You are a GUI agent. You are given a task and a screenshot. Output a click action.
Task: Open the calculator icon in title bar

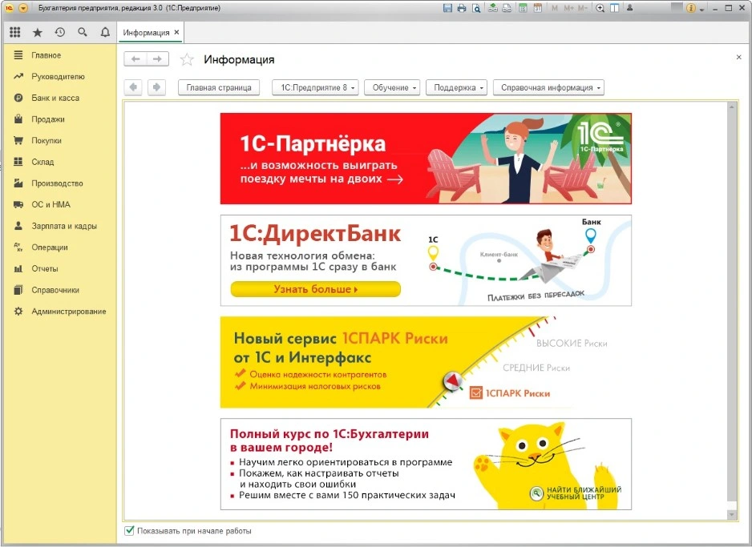(x=523, y=8)
